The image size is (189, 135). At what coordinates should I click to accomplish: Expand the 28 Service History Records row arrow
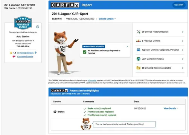pos(183,32)
